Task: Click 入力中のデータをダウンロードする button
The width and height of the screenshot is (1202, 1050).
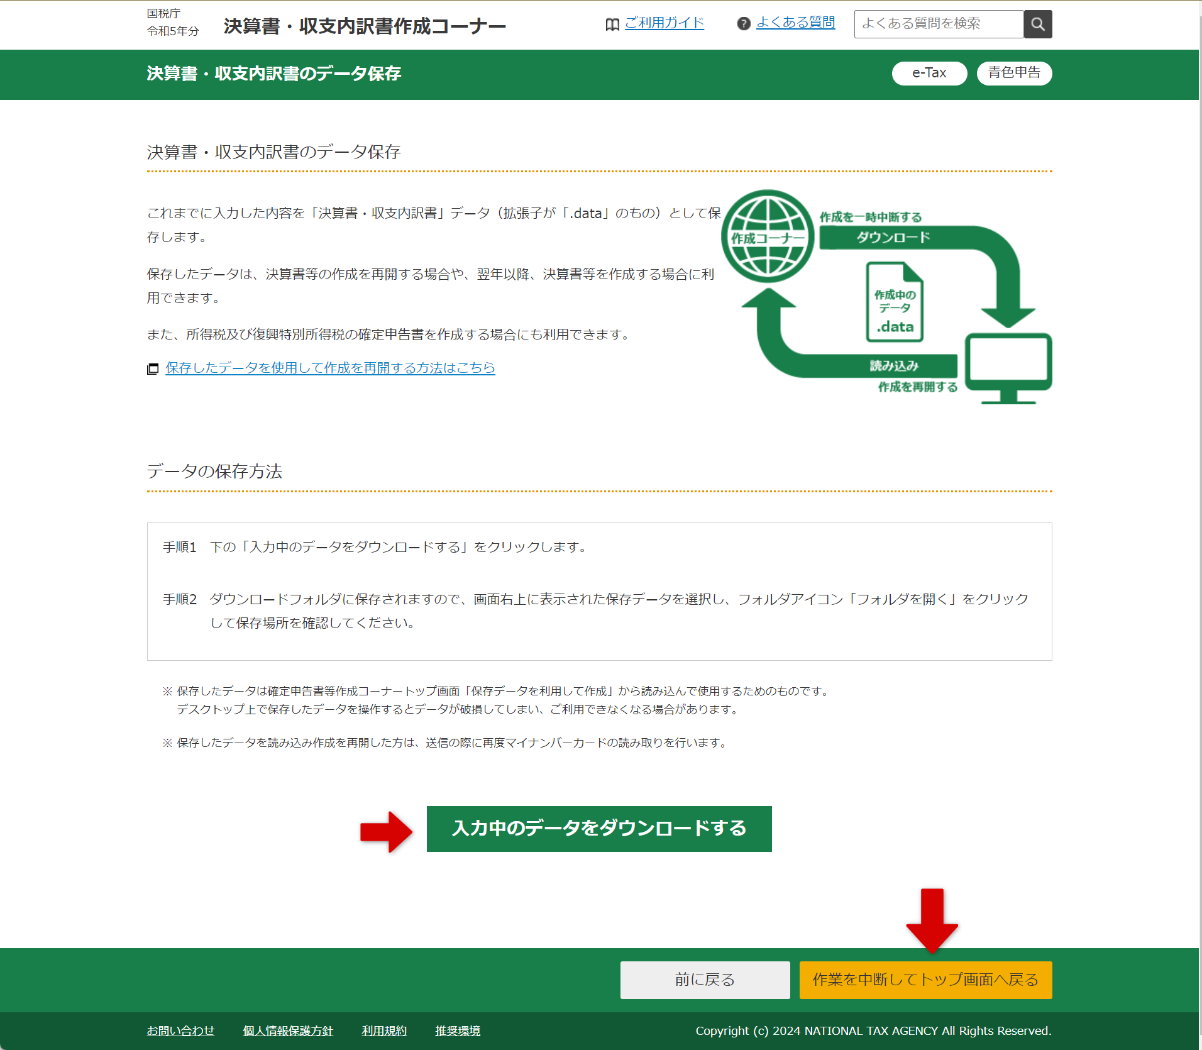Action: click(x=598, y=829)
